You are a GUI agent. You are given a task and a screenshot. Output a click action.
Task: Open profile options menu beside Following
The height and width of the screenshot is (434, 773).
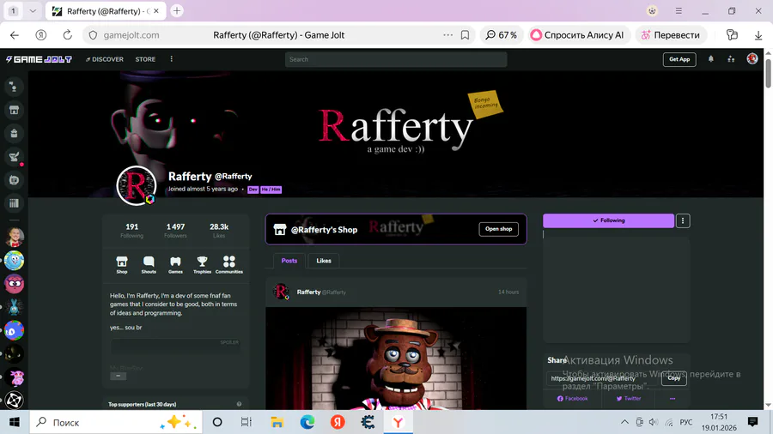coord(683,221)
